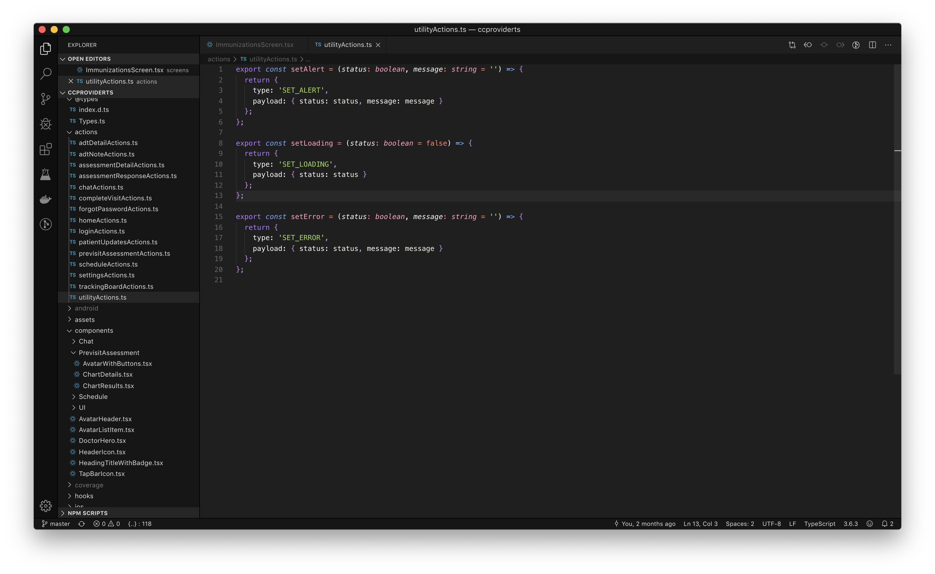Viewport: 935px width, 574px height.
Task: Open the Test beaker view
Action: pos(45,174)
